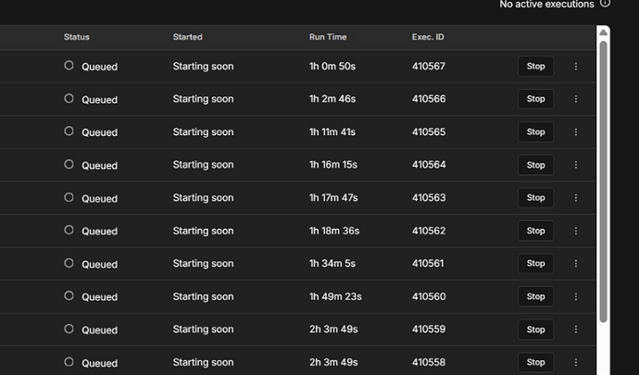639x375 pixels.
Task: Stop execution 410567
Action: 535,67
